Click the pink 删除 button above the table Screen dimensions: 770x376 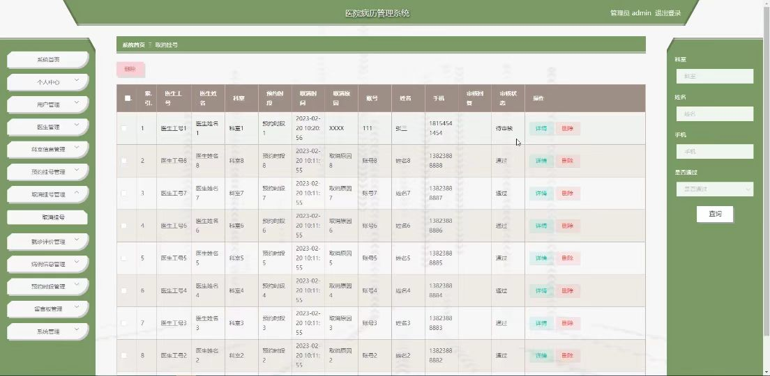[x=130, y=69]
